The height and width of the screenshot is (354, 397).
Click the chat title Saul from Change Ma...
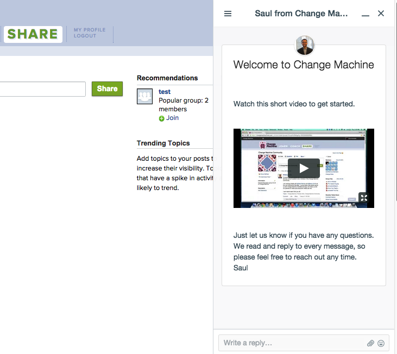point(301,14)
